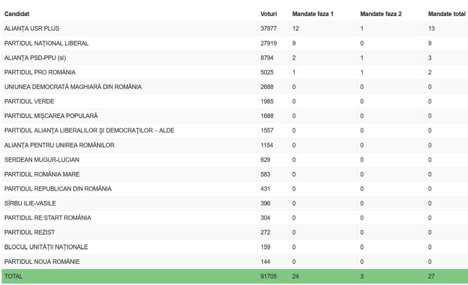Select the ALDE party row

[235, 130]
